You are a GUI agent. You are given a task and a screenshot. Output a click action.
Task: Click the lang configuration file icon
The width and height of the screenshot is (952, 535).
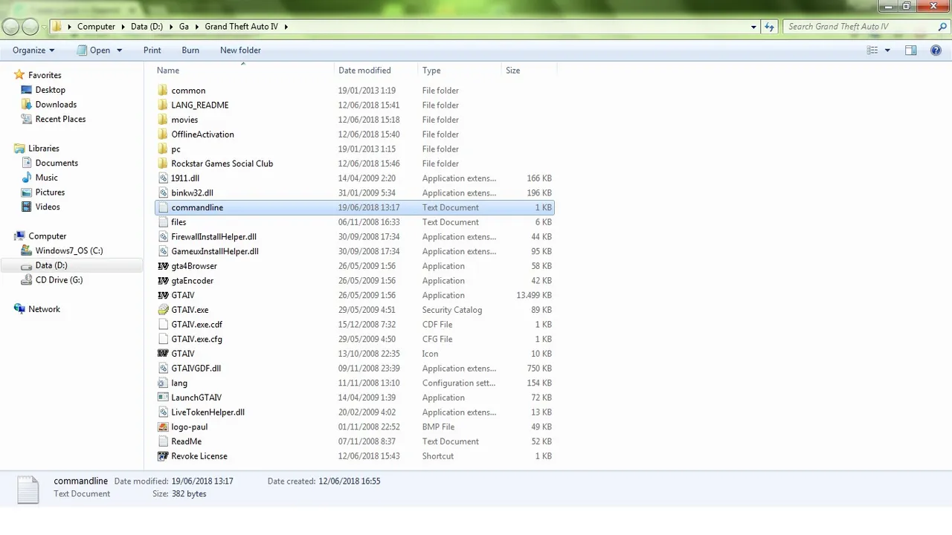(x=164, y=383)
